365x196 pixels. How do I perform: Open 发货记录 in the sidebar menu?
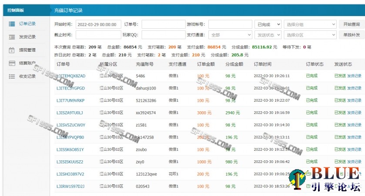pos(27,37)
